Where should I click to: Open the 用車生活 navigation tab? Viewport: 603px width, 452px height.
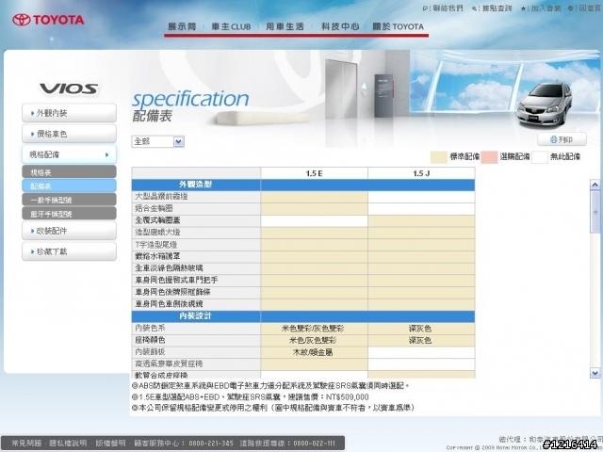pos(285,26)
